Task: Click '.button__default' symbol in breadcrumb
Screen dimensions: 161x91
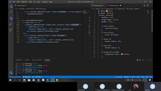Action: 134,9
